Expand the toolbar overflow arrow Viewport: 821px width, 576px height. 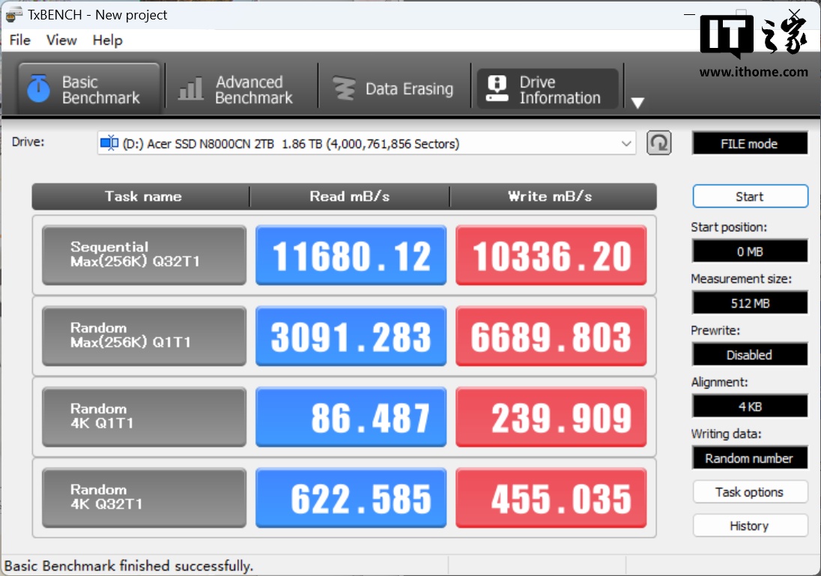pos(637,103)
